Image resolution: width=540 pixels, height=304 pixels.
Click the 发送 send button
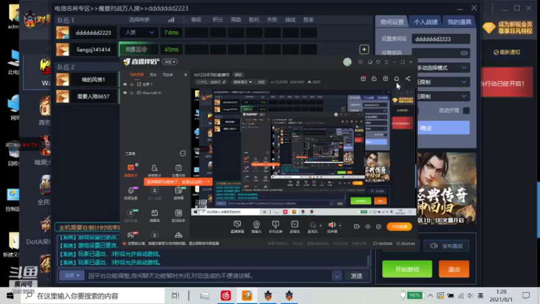[356, 276]
